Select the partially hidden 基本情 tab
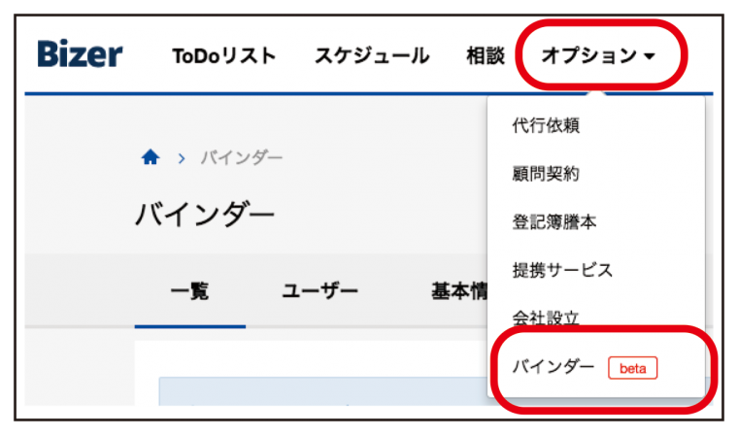 (459, 291)
